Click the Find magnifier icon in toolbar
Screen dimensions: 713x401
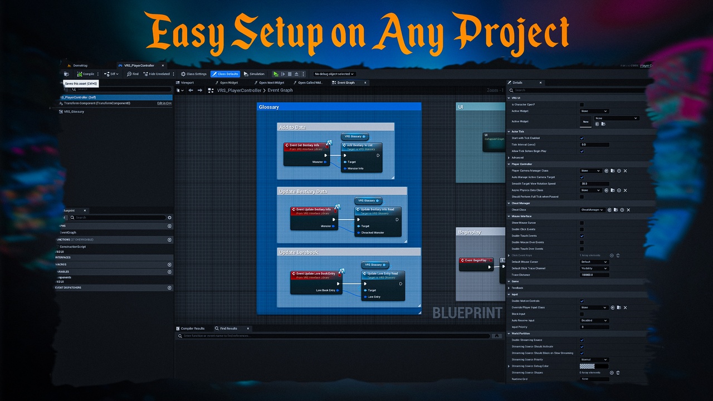tap(129, 74)
